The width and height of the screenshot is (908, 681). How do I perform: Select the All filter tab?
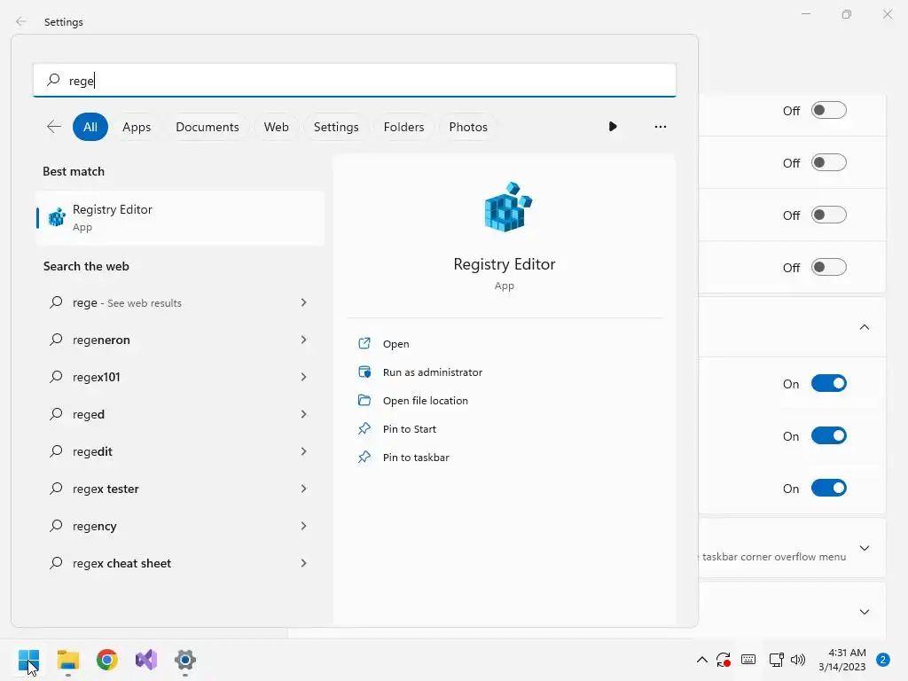[x=90, y=127]
